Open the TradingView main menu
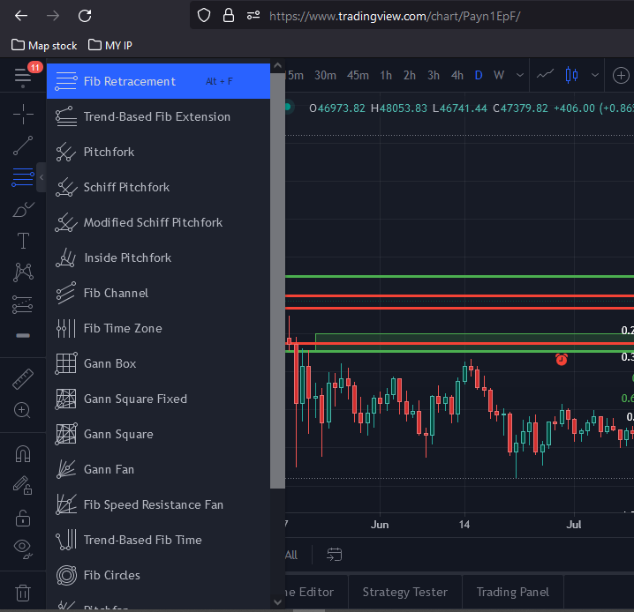 tap(23, 76)
